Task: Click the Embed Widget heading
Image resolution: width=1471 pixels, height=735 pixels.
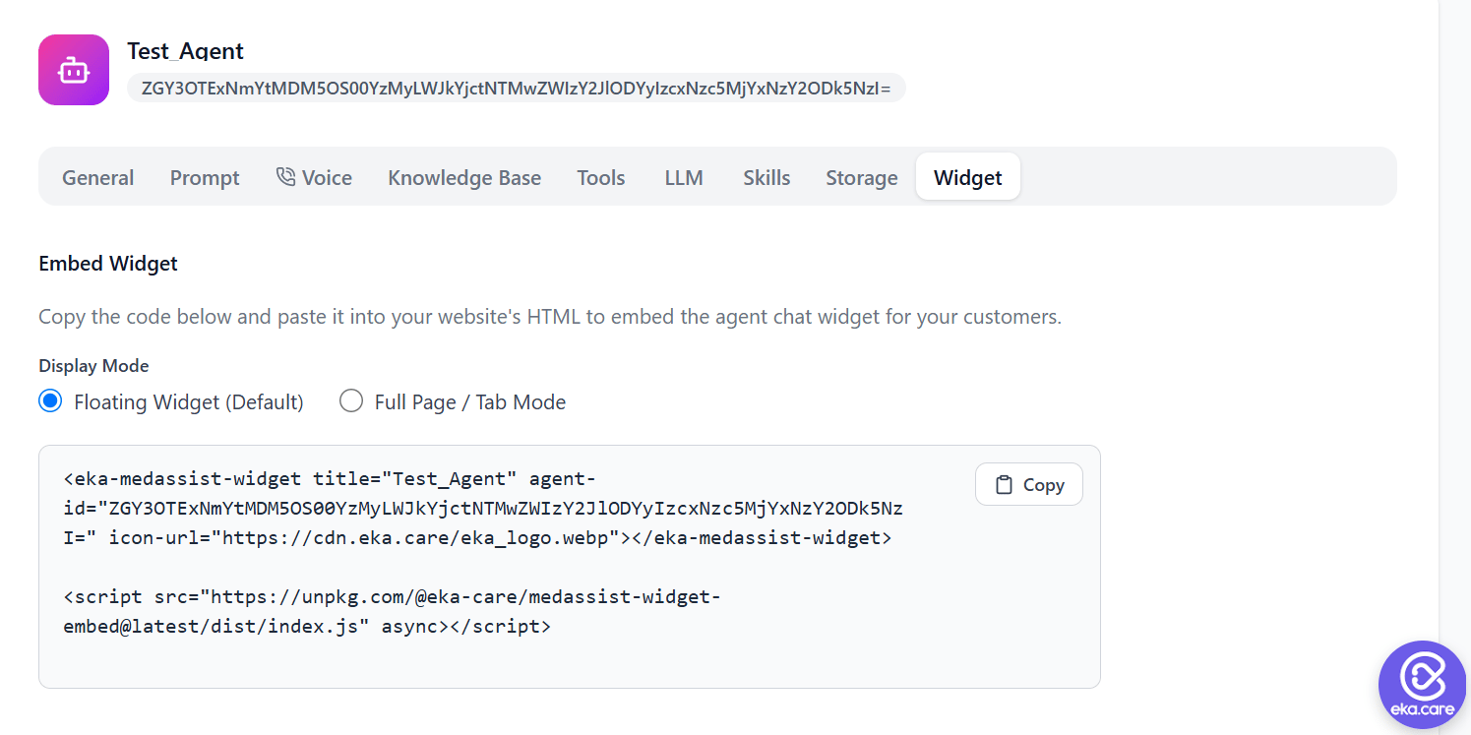Action: (x=108, y=264)
